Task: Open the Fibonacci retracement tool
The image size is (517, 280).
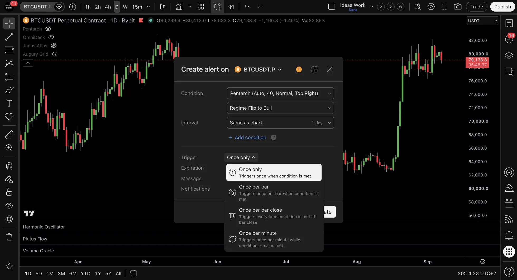Action: [9, 50]
